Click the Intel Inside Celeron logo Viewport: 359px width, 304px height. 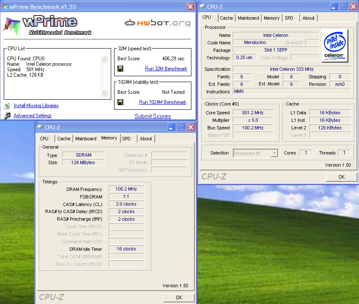335,46
